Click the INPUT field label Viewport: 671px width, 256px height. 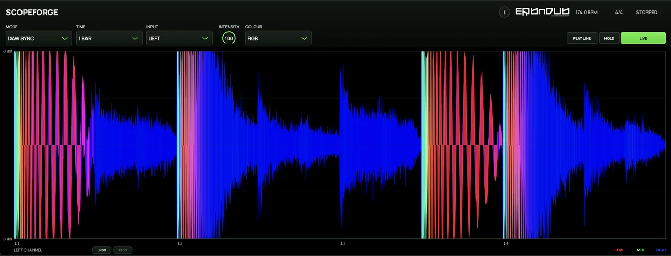click(152, 27)
